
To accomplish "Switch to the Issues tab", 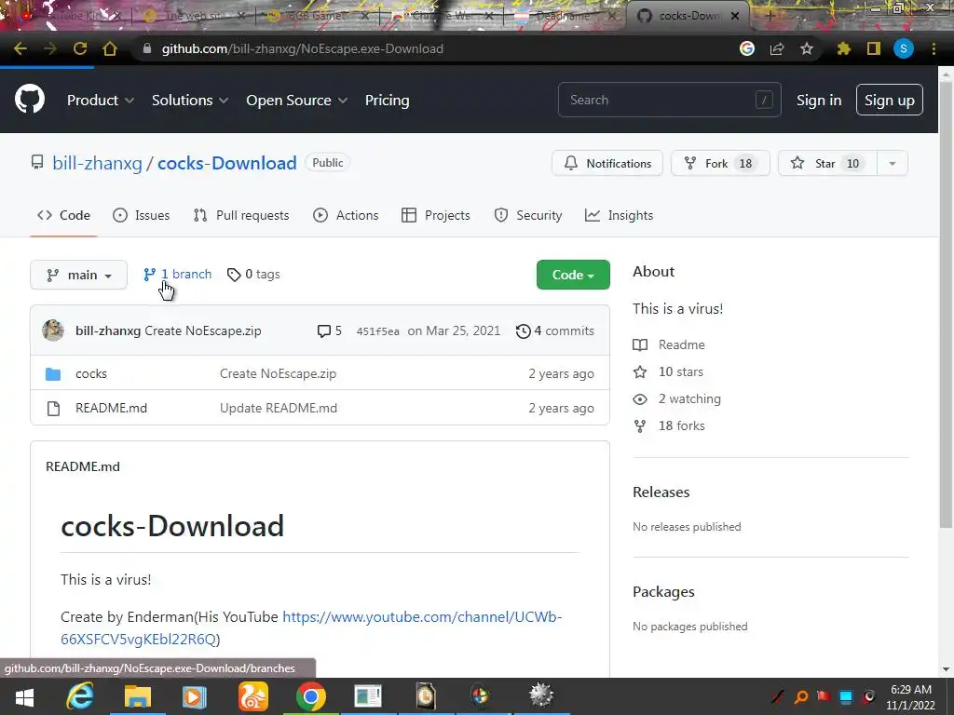I will tap(142, 215).
